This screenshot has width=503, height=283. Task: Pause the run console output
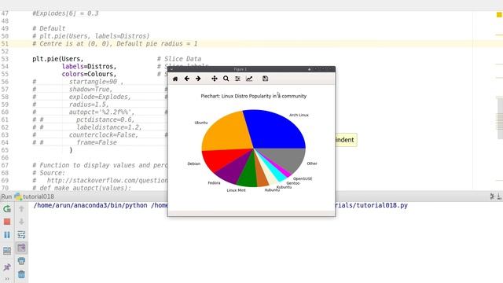click(x=7, y=234)
